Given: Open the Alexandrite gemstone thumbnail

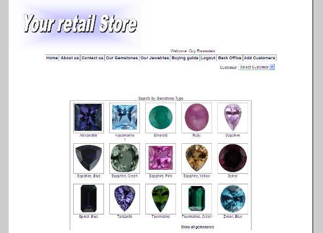Looking at the screenshot, I should click(x=88, y=118).
